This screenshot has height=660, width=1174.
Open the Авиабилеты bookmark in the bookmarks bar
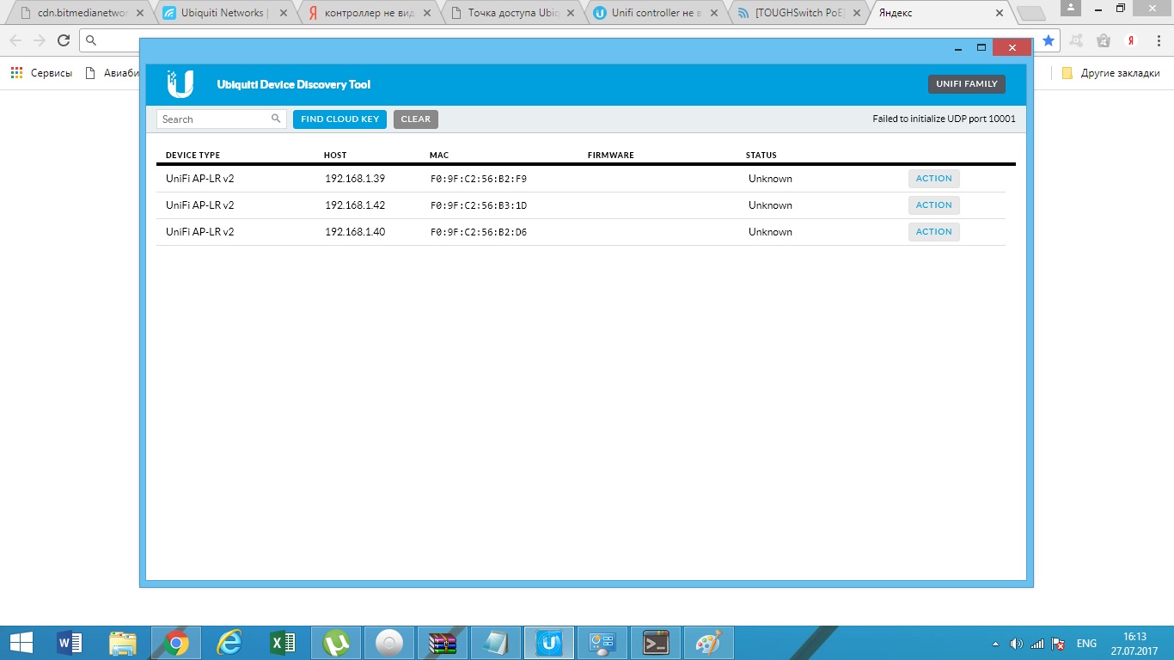click(112, 73)
